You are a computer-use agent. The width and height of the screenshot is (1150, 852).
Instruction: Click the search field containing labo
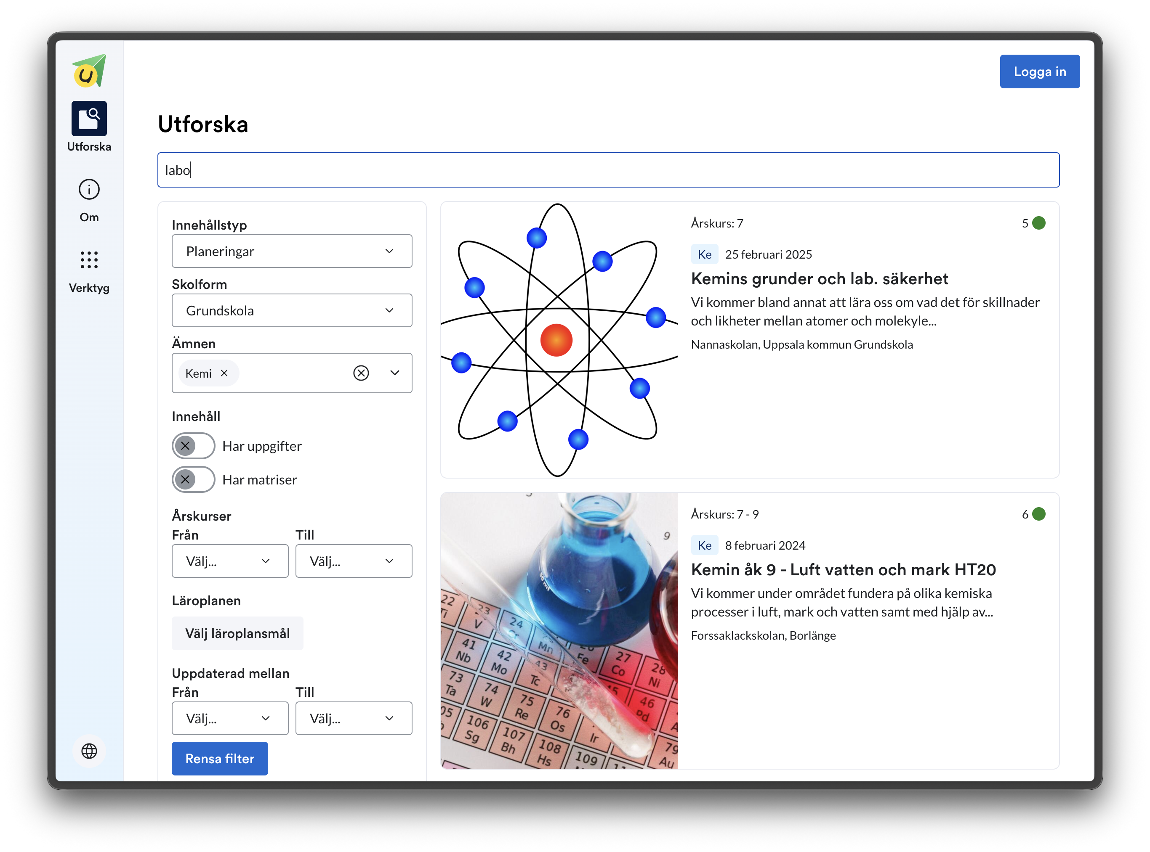(608, 170)
